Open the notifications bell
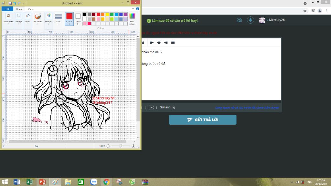 251,20
